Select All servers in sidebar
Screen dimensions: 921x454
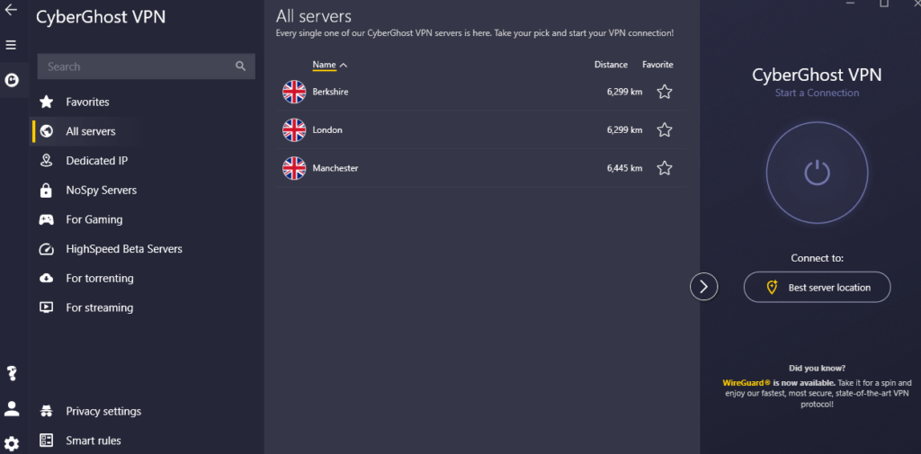91,131
